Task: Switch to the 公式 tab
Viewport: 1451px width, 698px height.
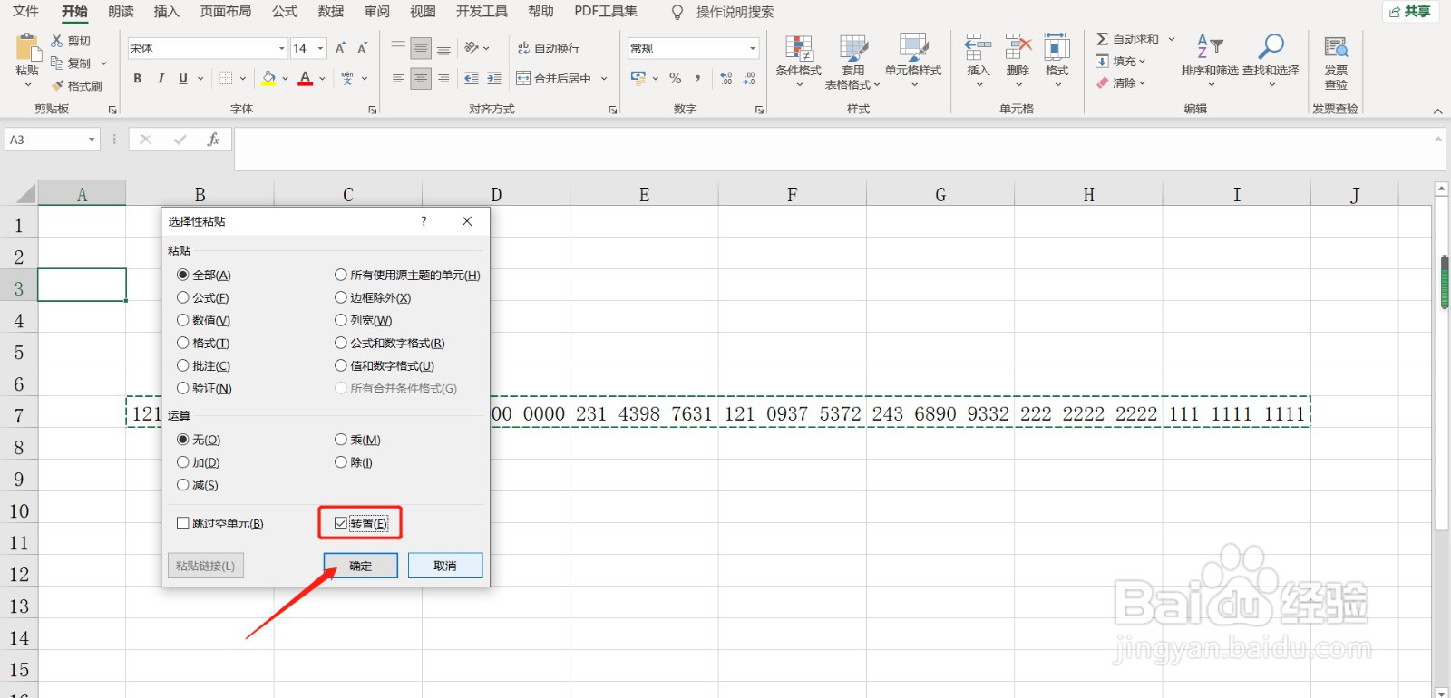Action: (x=285, y=12)
